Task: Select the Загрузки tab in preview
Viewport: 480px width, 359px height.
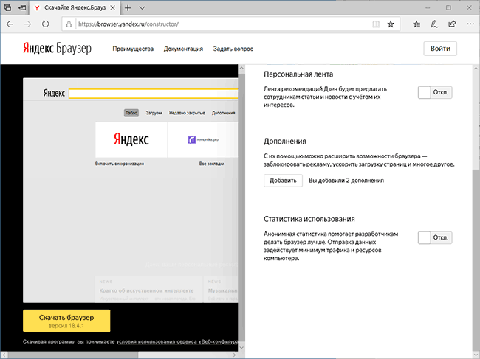Action: click(x=154, y=113)
